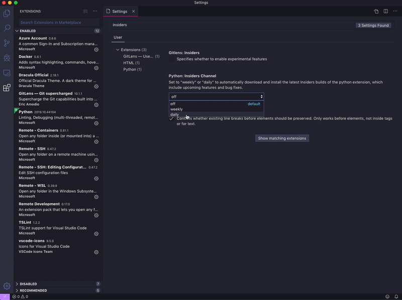402x300 pixels.
Task: Click the remote indicator in the status bar
Action: (x=4, y=296)
